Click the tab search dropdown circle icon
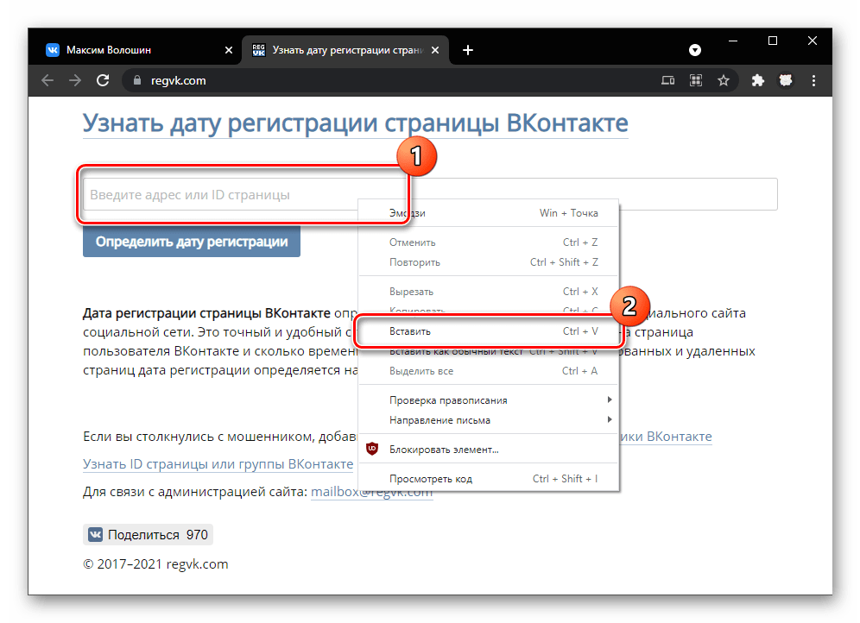 [695, 50]
